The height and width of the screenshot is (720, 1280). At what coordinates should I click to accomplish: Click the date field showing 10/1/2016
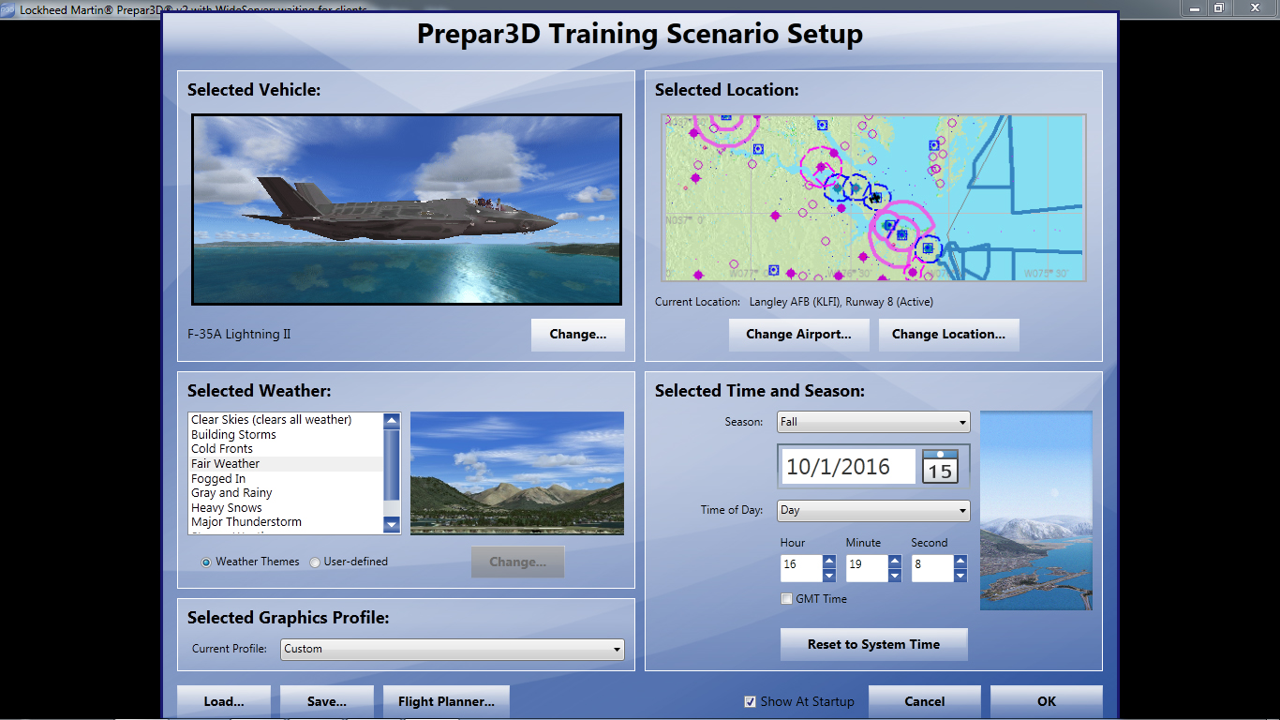click(x=849, y=467)
